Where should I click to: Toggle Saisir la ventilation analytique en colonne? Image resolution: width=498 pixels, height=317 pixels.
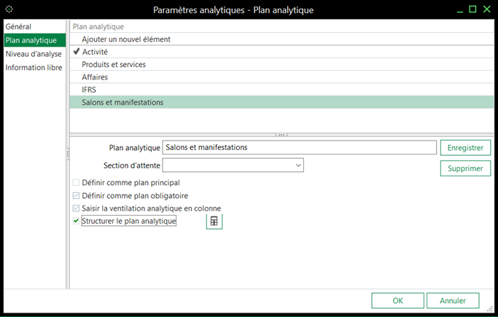tap(77, 208)
